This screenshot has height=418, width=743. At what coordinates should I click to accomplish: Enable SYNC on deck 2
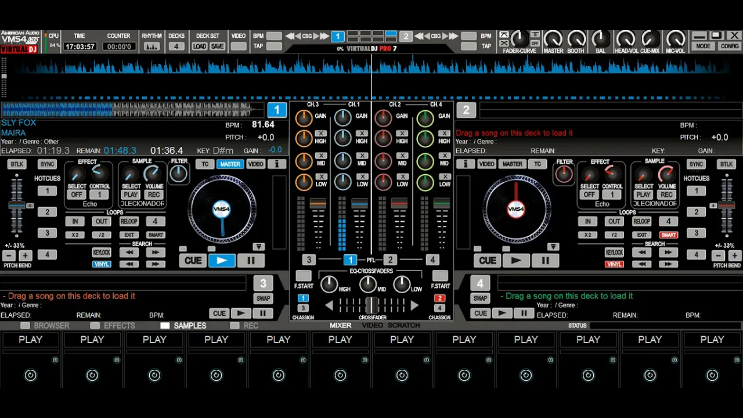click(696, 164)
